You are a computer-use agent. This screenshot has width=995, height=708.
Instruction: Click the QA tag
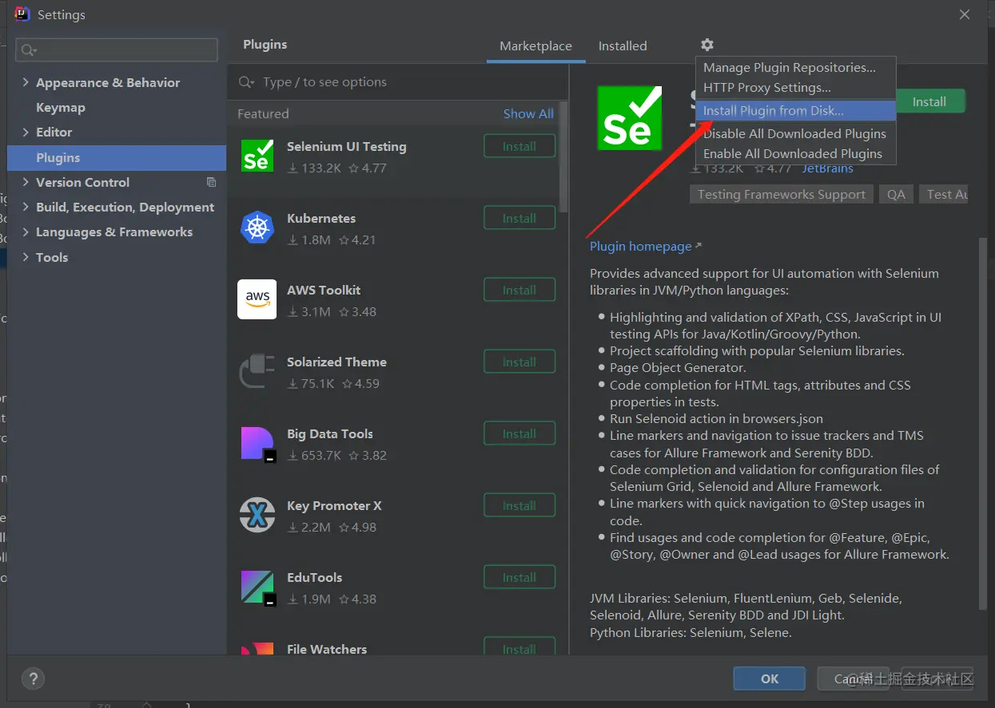897,194
